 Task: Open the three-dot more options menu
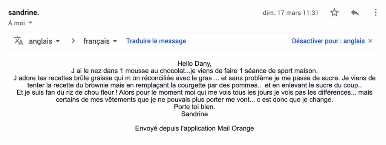[375, 12]
